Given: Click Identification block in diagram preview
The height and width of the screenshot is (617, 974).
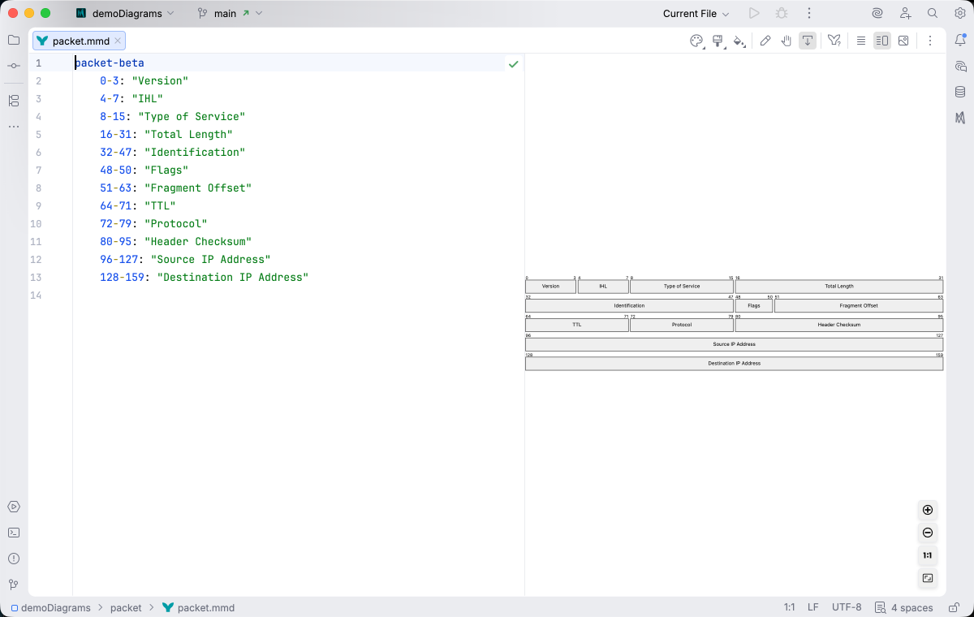Looking at the screenshot, I should click(629, 305).
